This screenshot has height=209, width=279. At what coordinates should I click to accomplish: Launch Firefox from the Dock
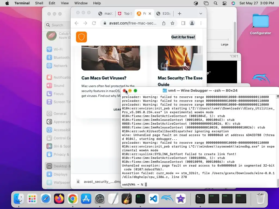pos(59,198)
